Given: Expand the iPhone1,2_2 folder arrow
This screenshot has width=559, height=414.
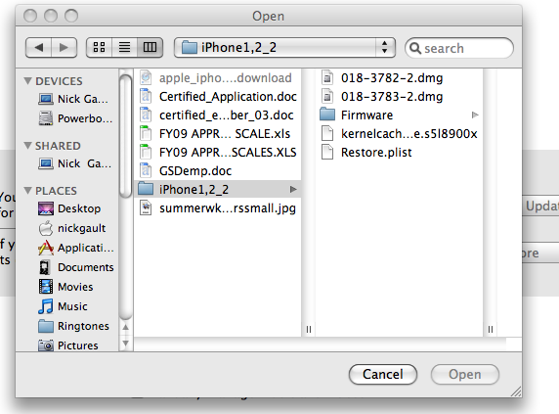Looking at the screenshot, I should point(293,189).
